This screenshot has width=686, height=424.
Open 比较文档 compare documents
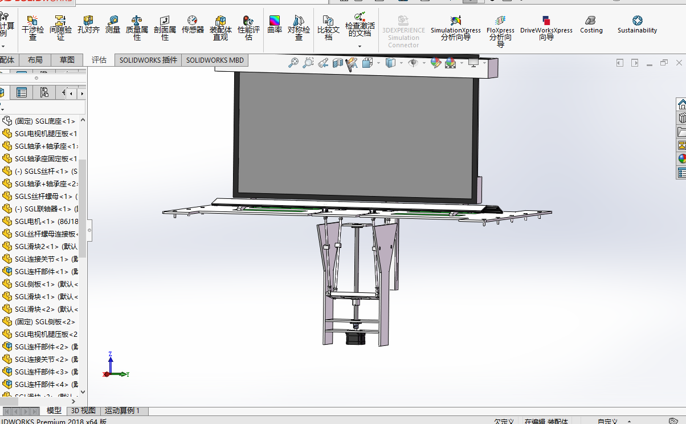point(328,28)
